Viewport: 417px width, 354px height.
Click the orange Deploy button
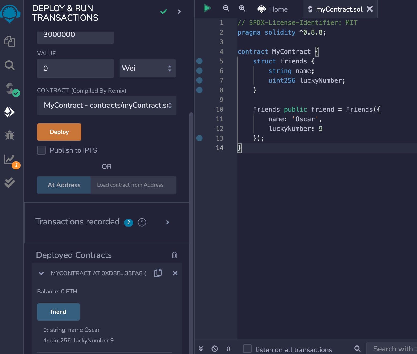tap(59, 132)
